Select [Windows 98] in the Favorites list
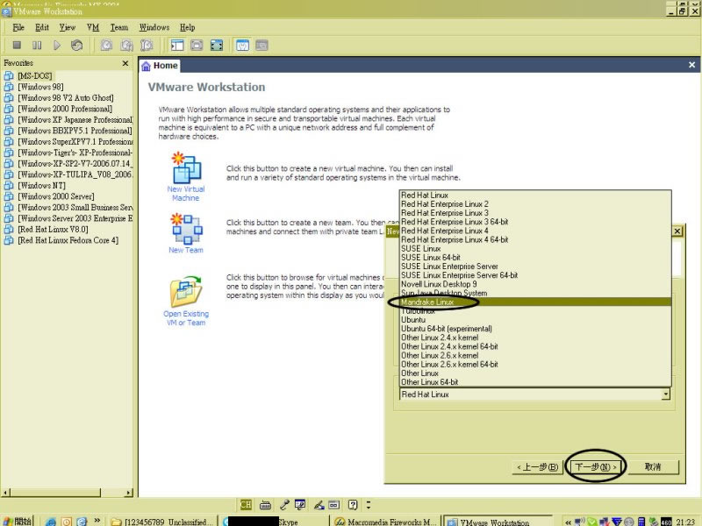This screenshot has height=526, width=702. [x=40, y=87]
